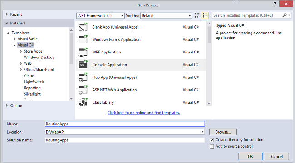
Task: Select the ASP.NET Web Application text
Action: [114, 90]
